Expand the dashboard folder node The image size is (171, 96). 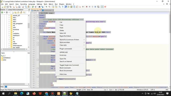(x=9, y=35)
